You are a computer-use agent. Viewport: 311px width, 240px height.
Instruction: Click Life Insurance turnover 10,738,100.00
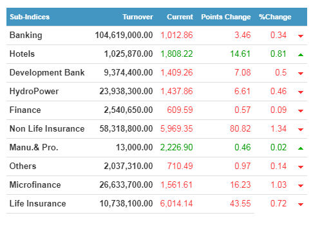pos(126,204)
